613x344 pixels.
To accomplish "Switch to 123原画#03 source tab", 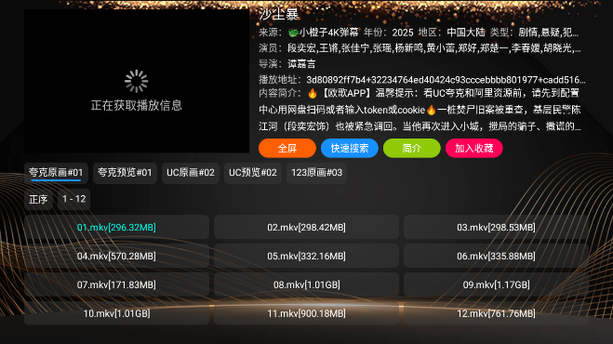I will pos(316,173).
